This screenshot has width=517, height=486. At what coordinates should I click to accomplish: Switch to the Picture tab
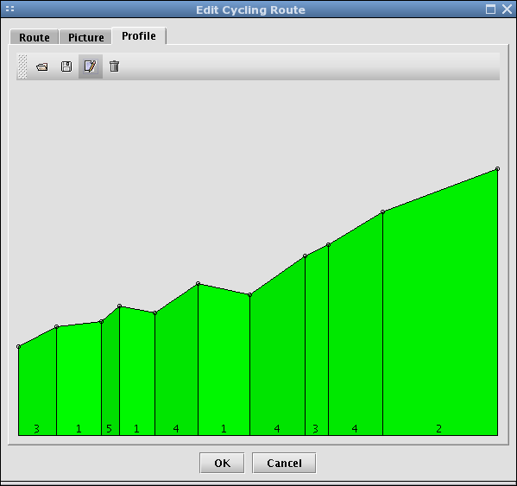tap(86, 37)
